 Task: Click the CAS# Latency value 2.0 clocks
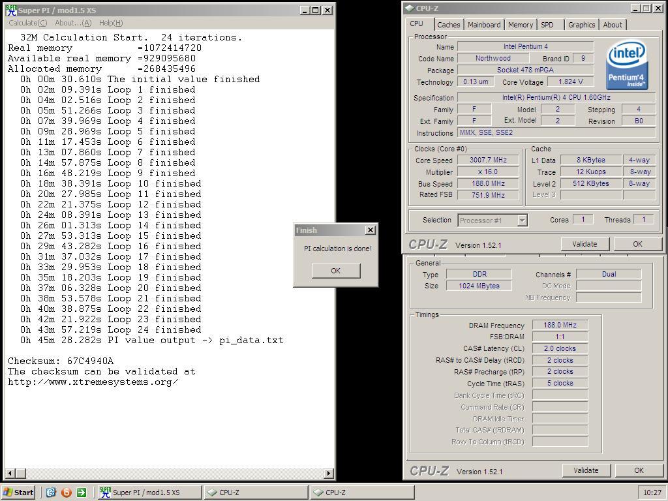(560, 348)
